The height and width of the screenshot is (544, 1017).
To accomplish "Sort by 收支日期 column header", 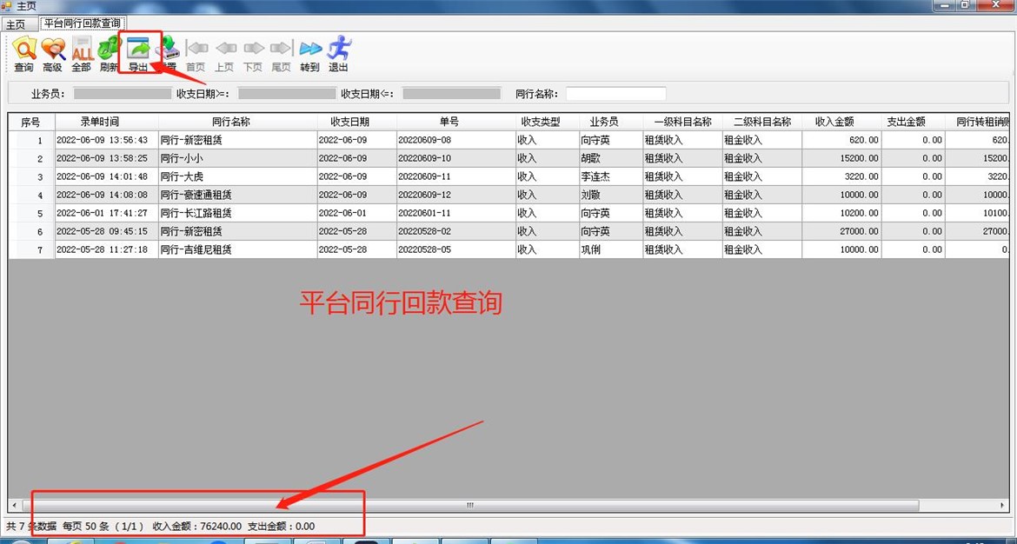I will tap(356, 122).
